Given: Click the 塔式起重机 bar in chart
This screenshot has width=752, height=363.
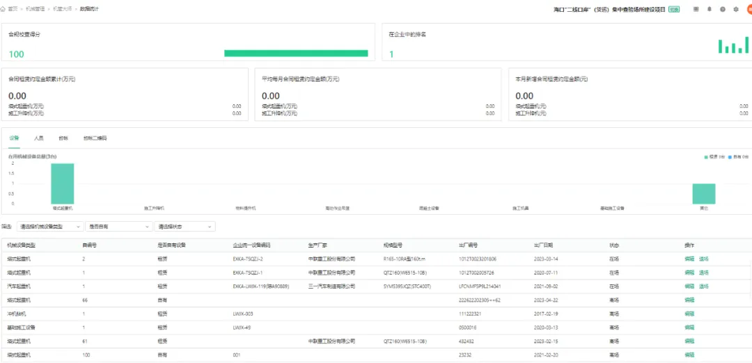Looking at the screenshot, I should pyautogui.click(x=63, y=184).
